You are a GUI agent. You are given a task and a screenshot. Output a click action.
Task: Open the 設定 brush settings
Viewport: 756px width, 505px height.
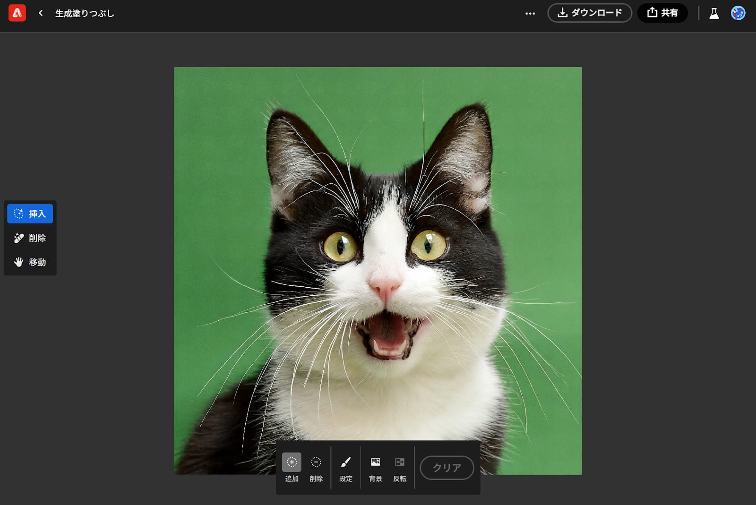click(x=346, y=462)
